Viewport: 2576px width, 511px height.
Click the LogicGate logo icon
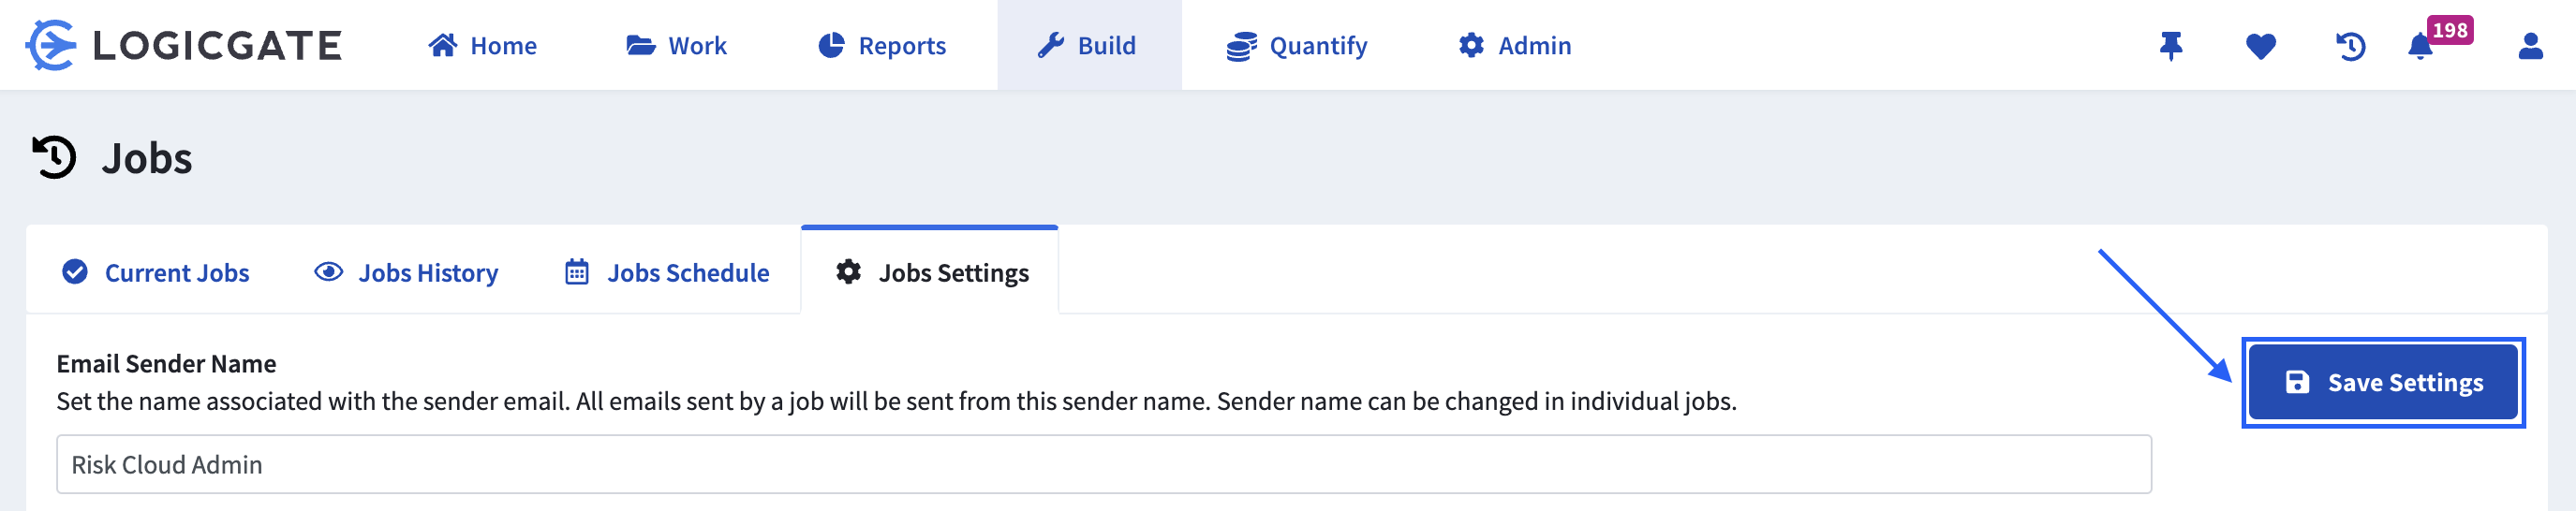(x=51, y=45)
